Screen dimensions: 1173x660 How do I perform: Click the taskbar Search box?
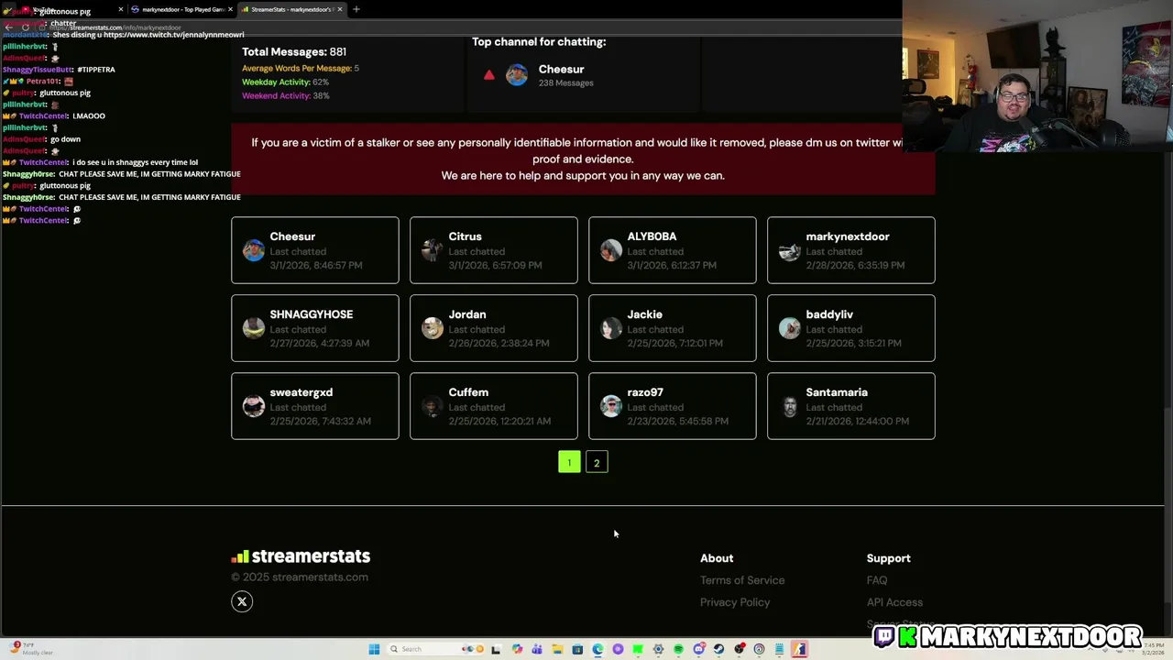[436, 649]
